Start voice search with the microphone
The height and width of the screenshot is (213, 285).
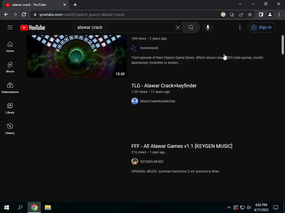(x=208, y=27)
